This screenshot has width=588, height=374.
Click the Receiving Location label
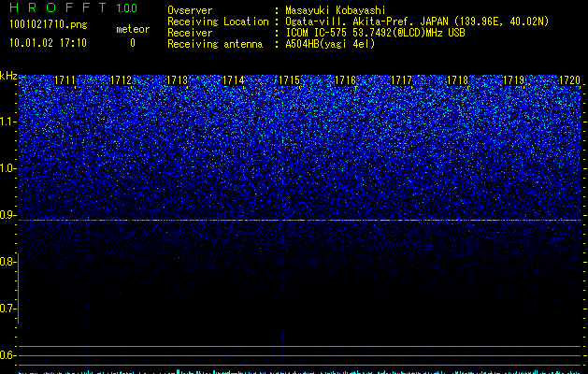click(218, 22)
